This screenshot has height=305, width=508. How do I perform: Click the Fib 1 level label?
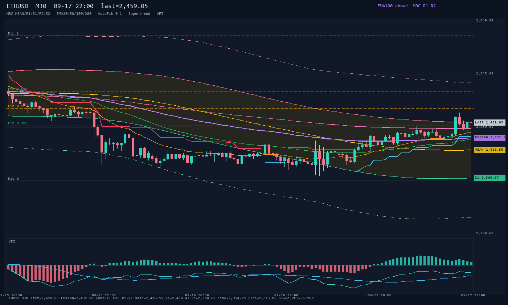pyautogui.click(x=13, y=33)
